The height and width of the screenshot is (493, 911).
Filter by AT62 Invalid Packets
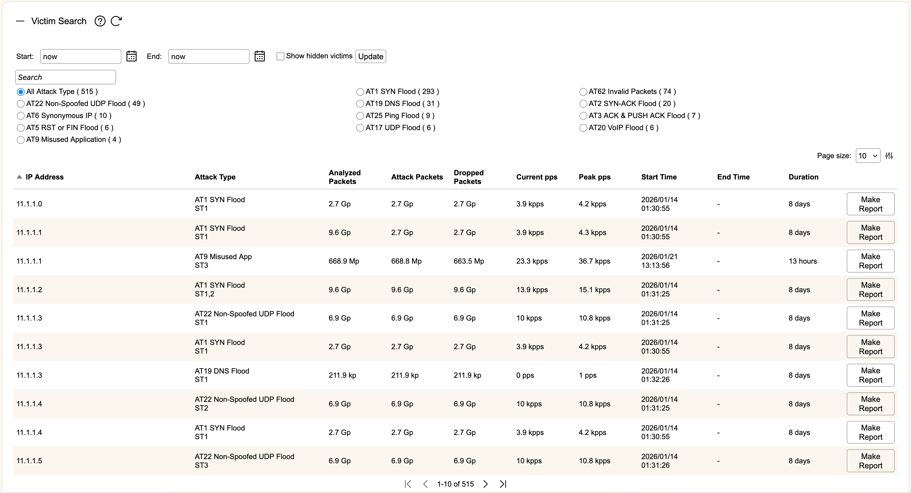[583, 92]
